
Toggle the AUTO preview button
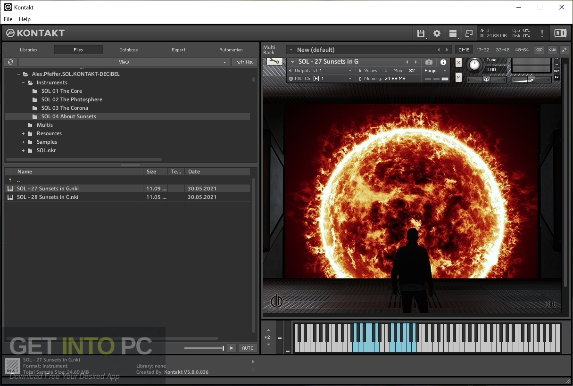(x=248, y=348)
